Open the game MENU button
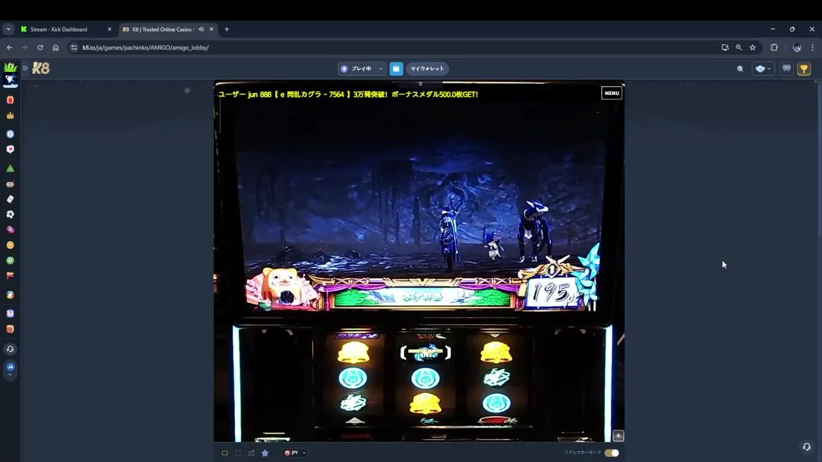The image size is (822, 462). coord(611,93)
